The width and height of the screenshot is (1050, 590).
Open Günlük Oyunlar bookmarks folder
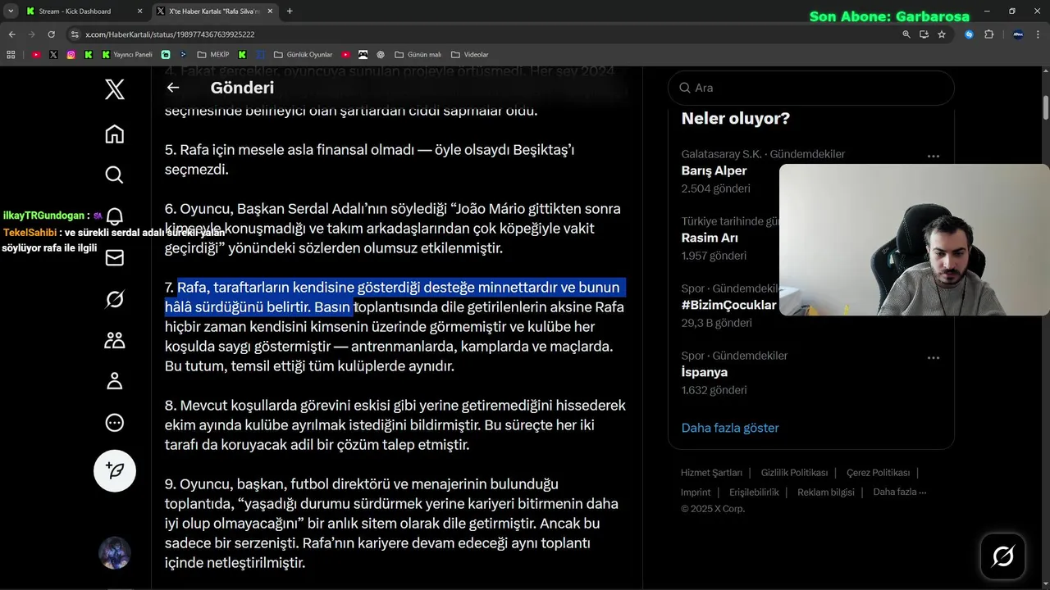point(303,55)
